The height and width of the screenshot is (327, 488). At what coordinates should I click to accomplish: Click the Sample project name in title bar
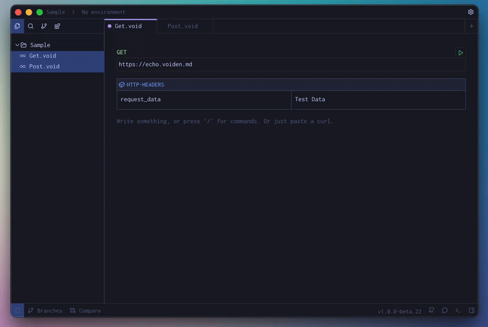click(x=56, y=12)
